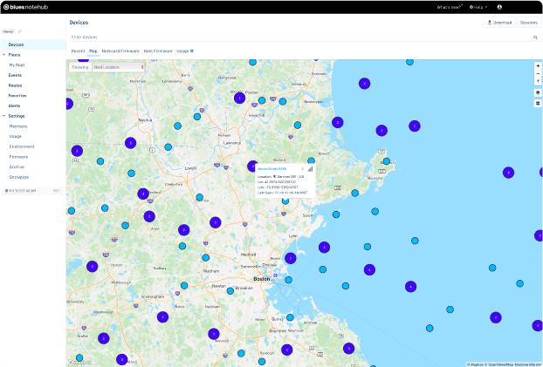Click the Filter devices search field
This screenshot has width=543, height=367.
coord(297,38)
